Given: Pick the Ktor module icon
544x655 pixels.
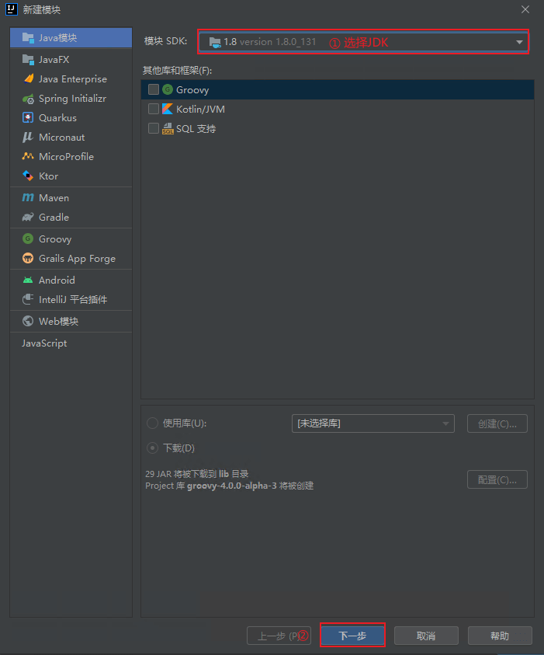Looking at the screenshot, I should [x=28, y=176].
